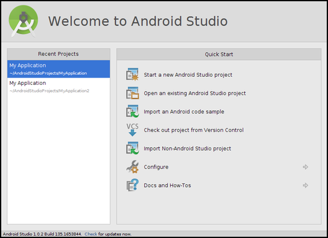Image resolution: width=328 pixels, height=238 pixels.
Task: Open the Configure option label
Action: (x=156, y=167)
